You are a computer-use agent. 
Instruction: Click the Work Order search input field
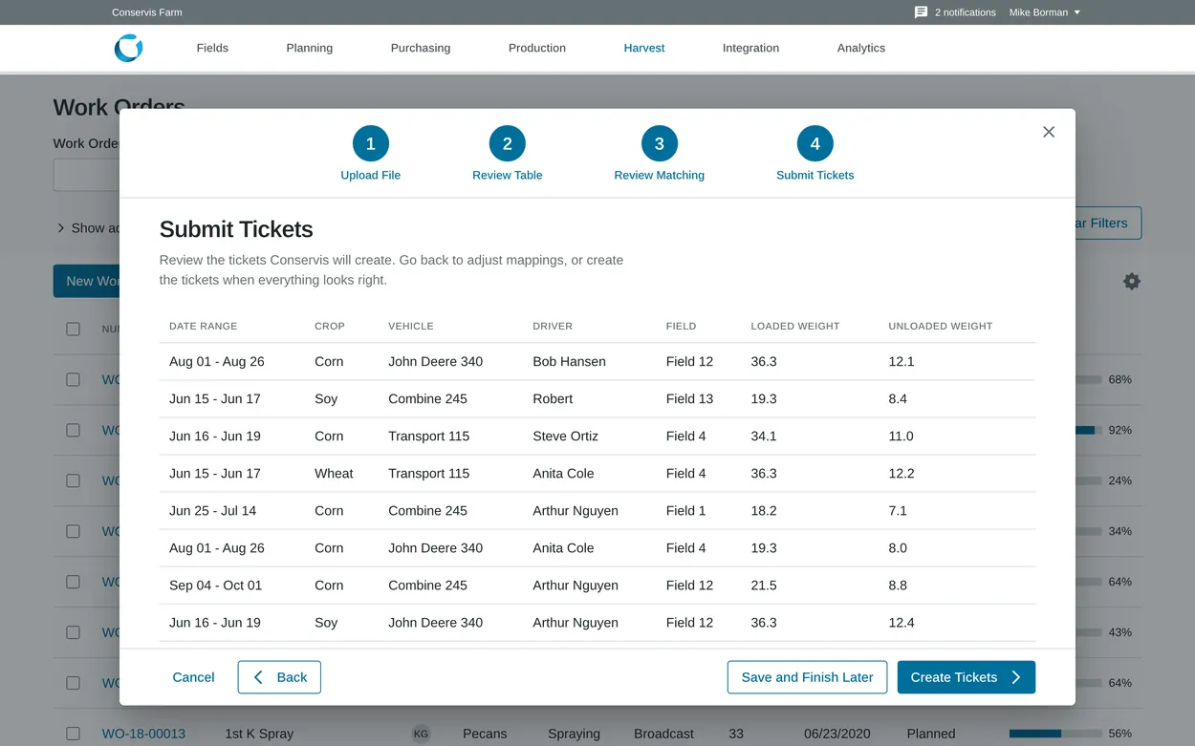tap(86, 176)
